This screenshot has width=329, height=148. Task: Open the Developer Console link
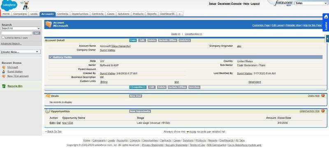[x=229, y=4]
